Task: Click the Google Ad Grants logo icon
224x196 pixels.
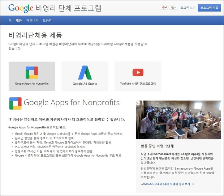Action: click(x=85, y=72)
